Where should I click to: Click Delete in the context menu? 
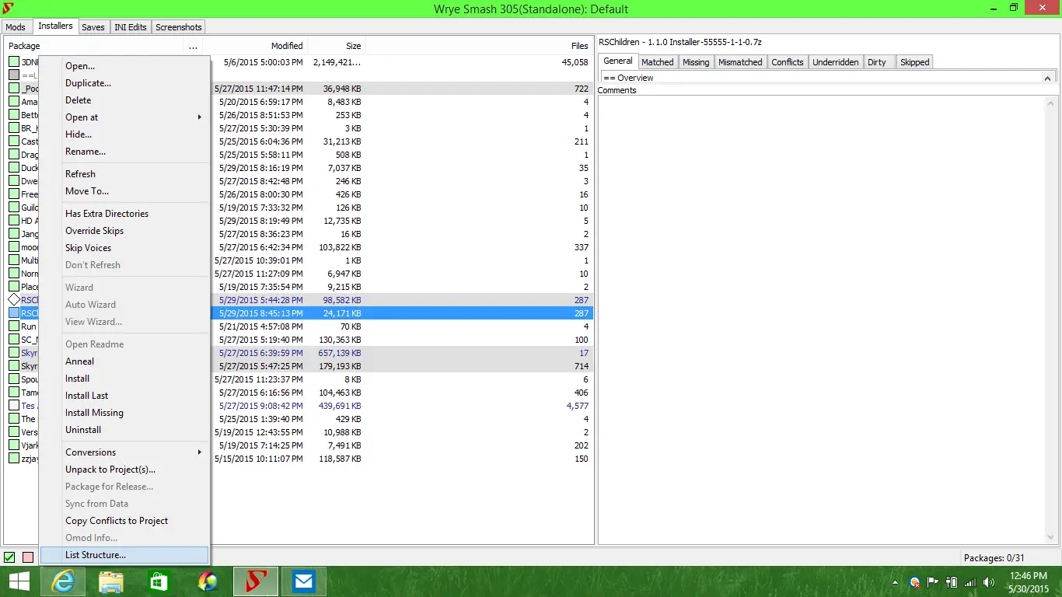(x=124, y=100)
